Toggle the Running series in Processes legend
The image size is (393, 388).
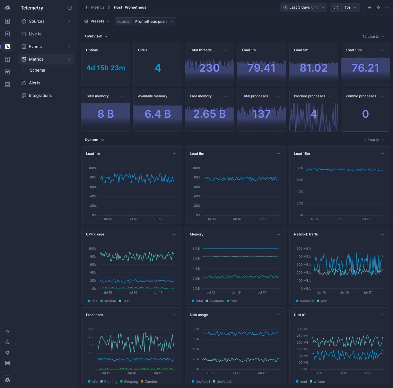[109, 382]
